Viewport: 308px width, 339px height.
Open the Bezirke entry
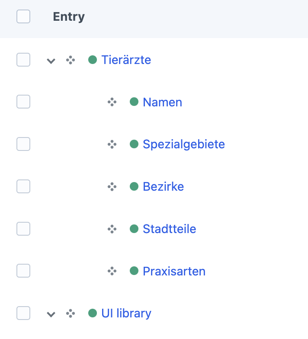coord(164,186)
